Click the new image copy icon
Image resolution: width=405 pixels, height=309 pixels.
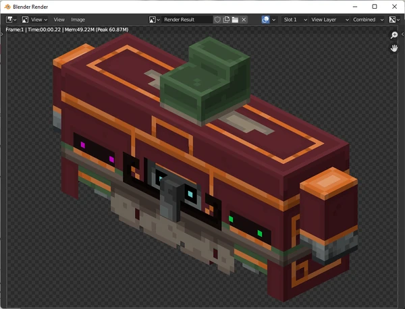226,20
